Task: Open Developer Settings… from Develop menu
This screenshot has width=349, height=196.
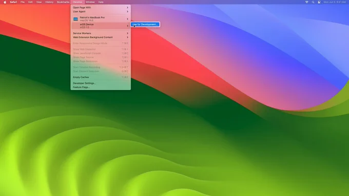Action: [x=101, y=83]
